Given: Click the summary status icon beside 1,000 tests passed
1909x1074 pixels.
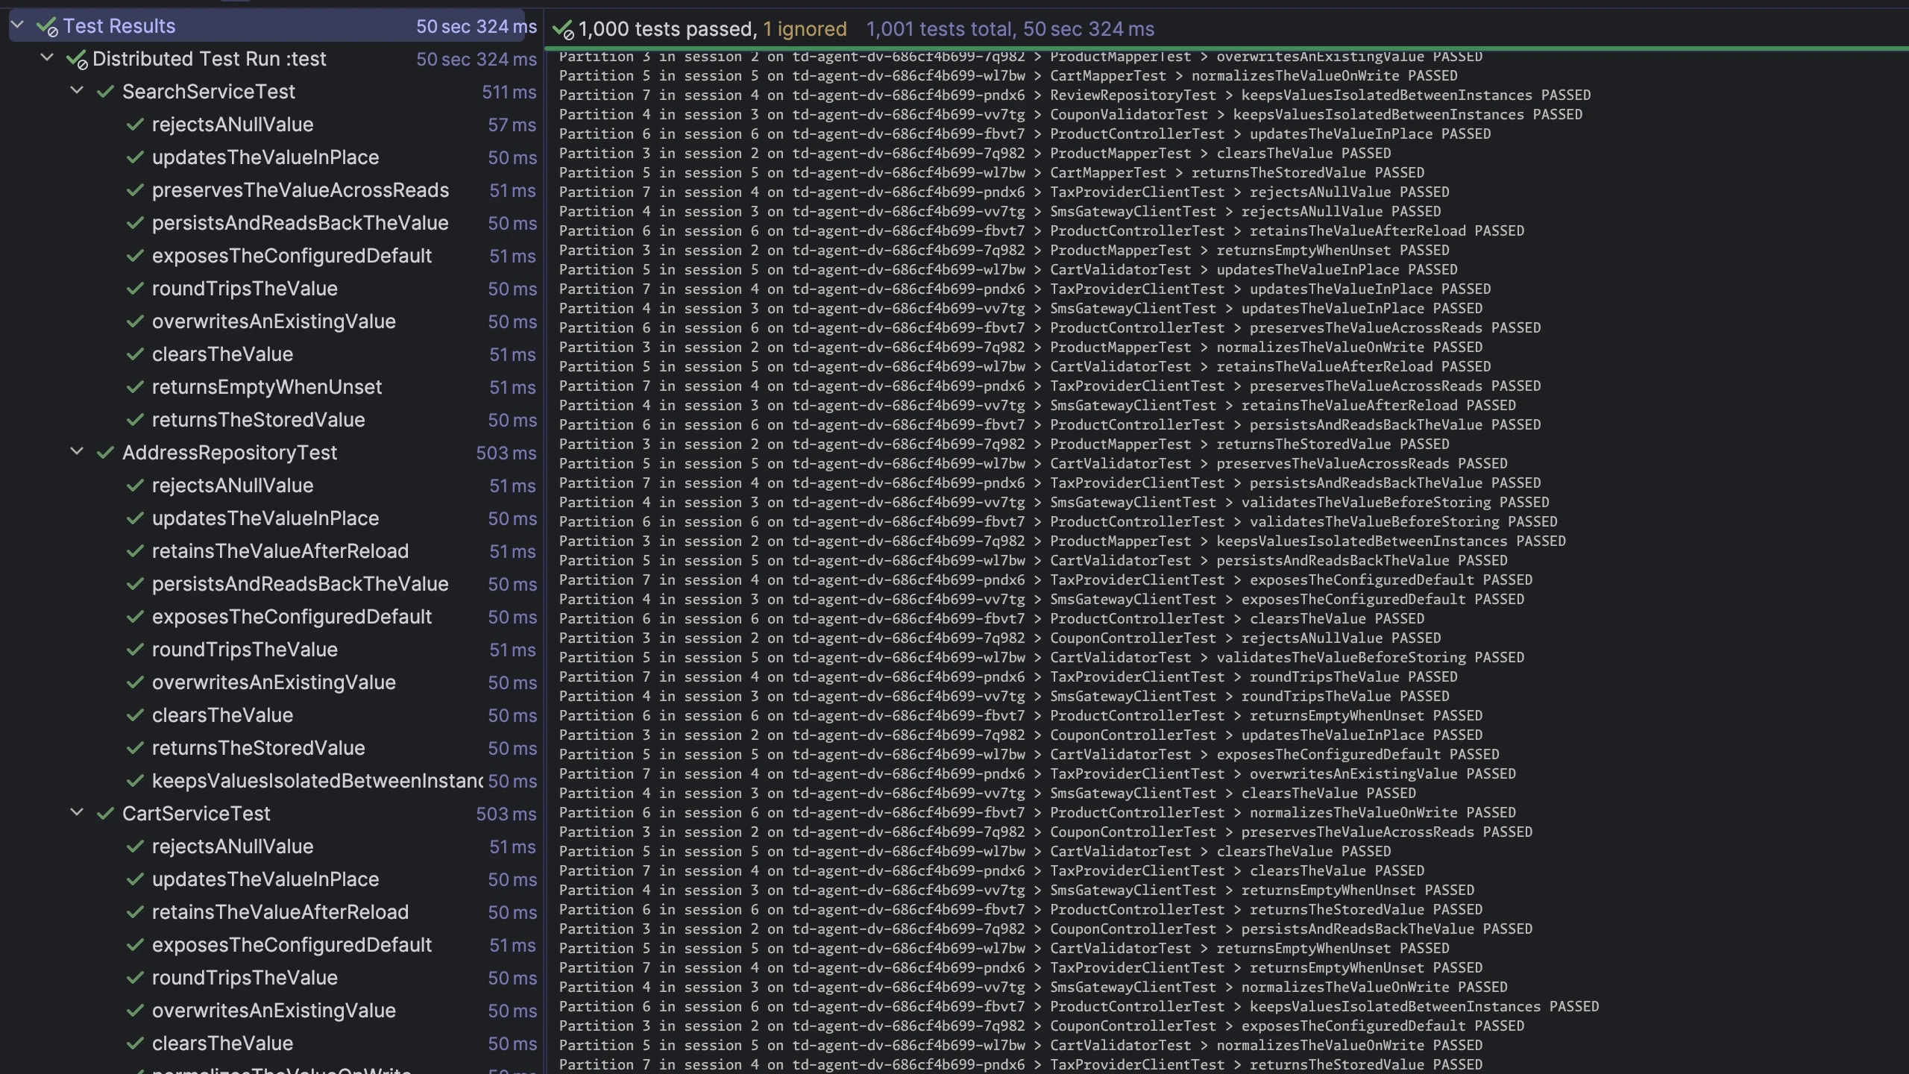Looking at the screenshot, I should coord(563,30).
